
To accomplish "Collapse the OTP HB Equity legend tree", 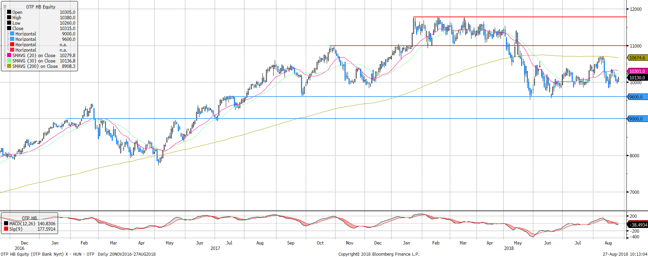I will [5, 6].
